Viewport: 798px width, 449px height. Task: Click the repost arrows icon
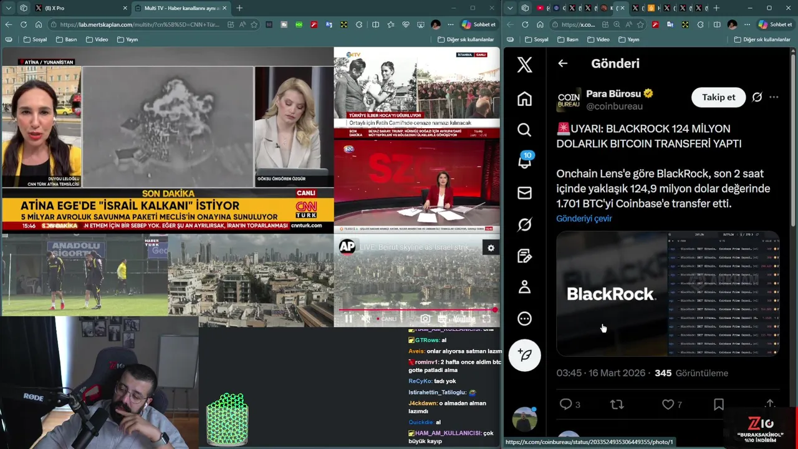click(x=617, y=405)
